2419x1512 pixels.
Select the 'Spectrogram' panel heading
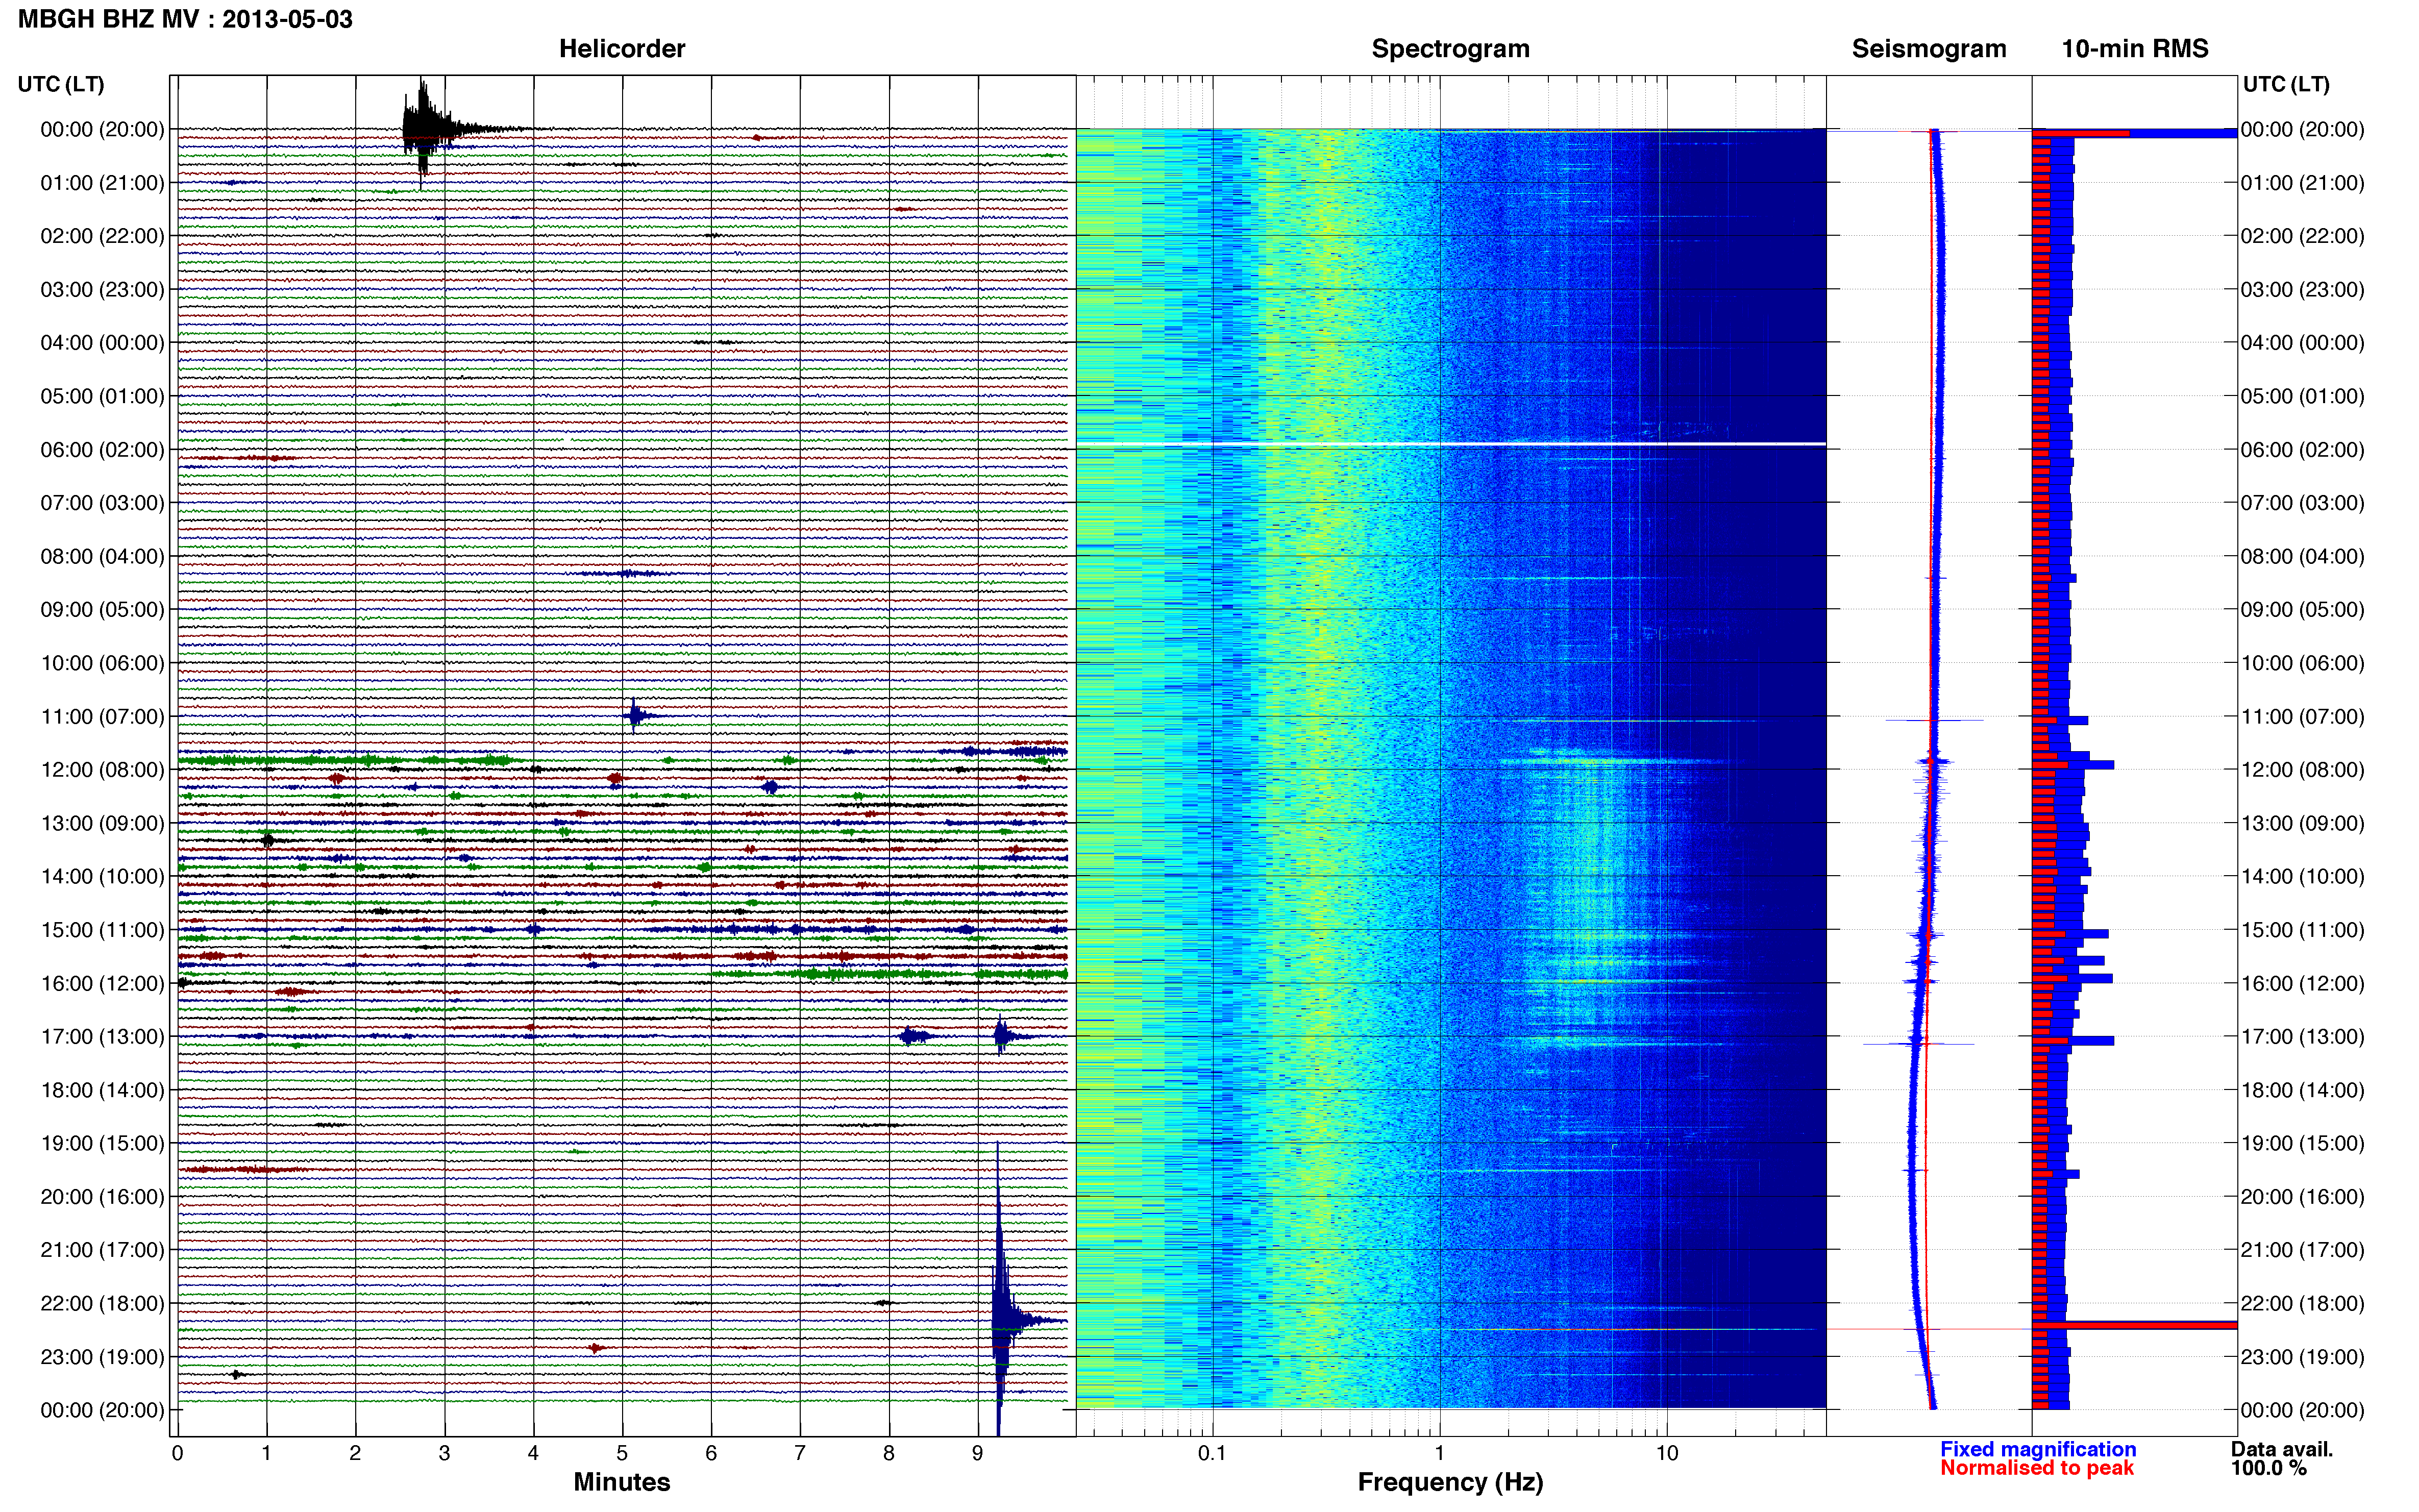pos(1450,49)
